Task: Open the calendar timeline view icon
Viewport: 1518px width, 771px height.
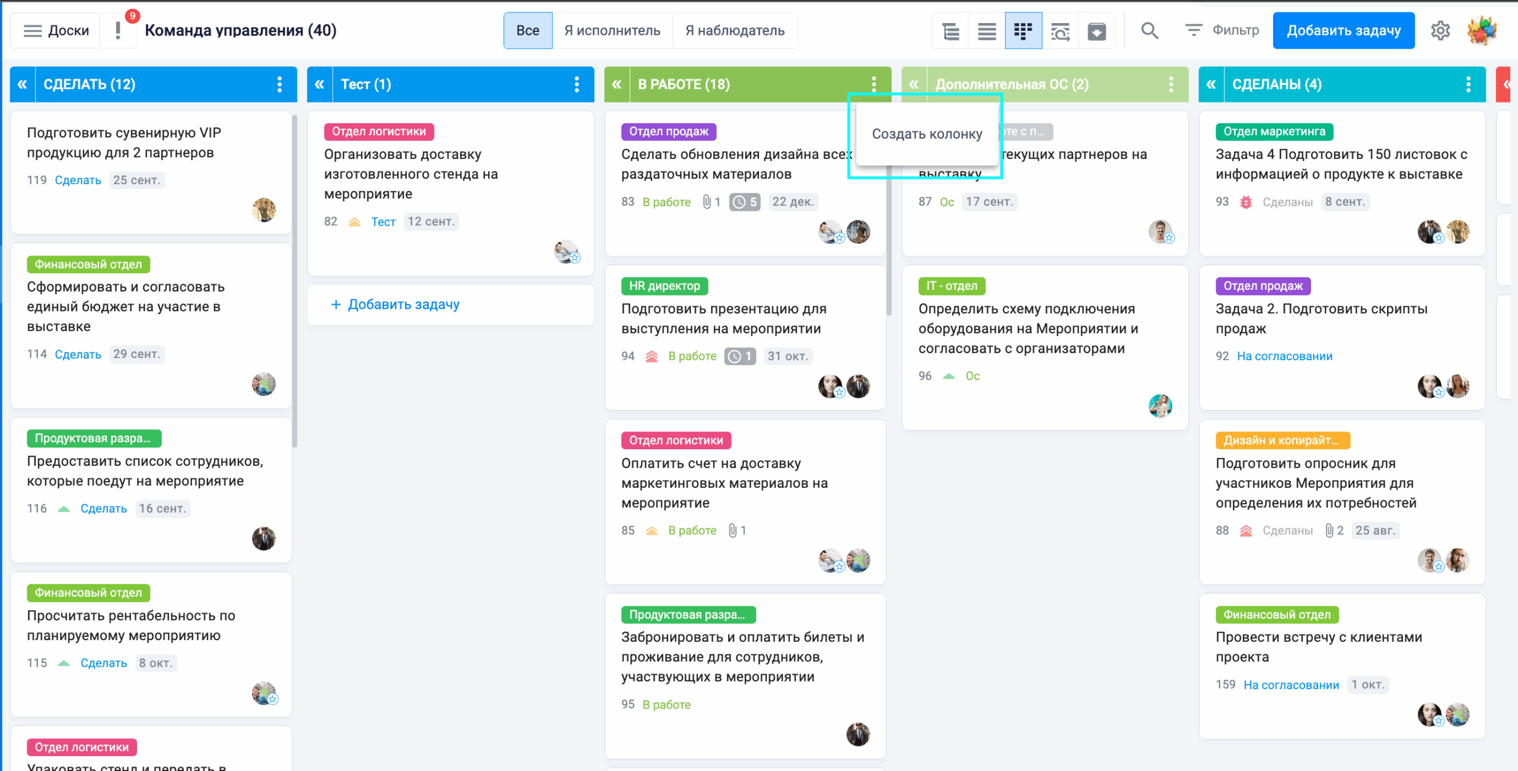Action: 1060,31
